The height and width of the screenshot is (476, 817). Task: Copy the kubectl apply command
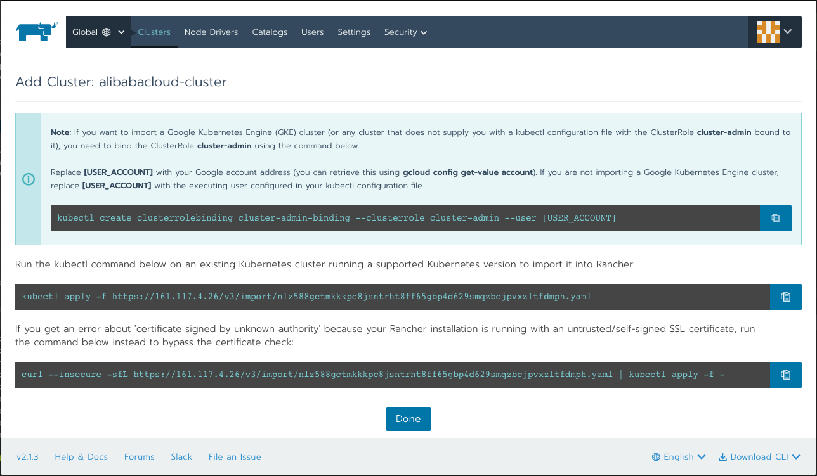[786, 297]
